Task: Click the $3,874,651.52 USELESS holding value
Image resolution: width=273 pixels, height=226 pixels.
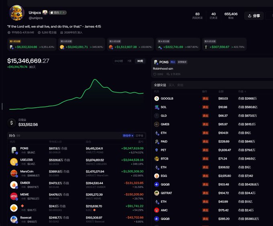Action: pyautogui.click(x=95, y=160)
